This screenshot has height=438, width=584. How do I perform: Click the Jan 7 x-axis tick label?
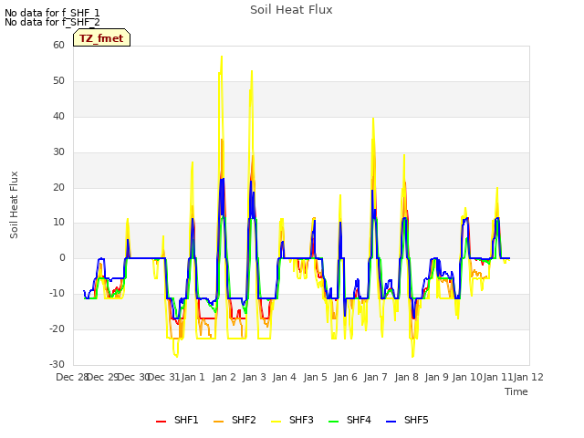[x=375, y=377]
